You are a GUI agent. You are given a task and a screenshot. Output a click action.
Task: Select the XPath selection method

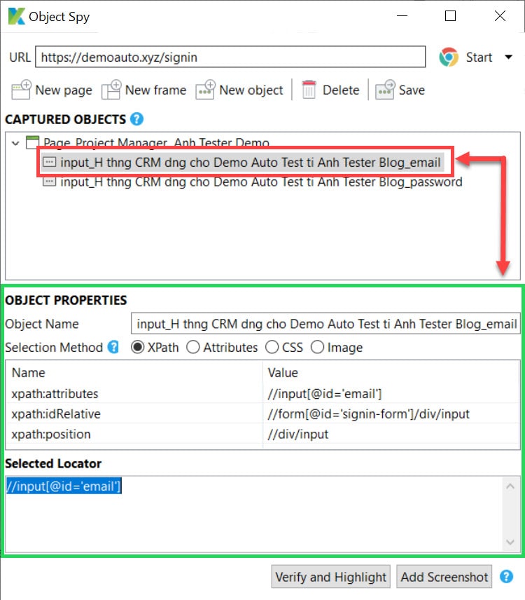pyautogui.click(x=138, y=347)
